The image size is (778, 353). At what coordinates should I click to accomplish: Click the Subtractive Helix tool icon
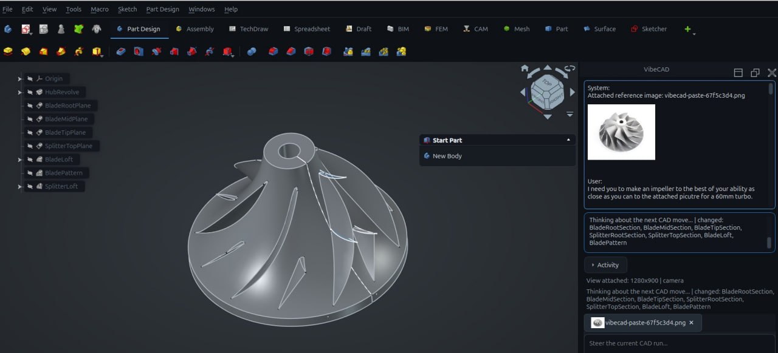[209, 52]
